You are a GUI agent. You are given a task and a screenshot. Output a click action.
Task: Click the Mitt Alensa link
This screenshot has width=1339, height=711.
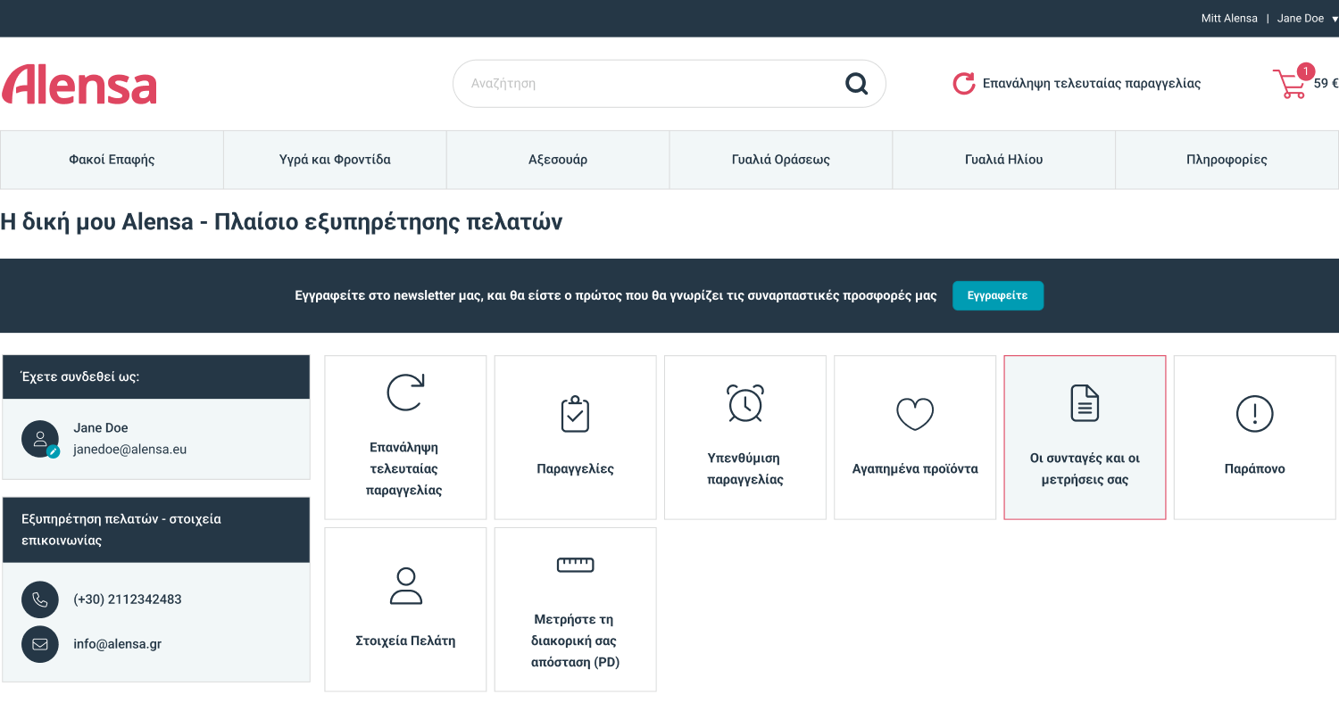(1229, 19)
